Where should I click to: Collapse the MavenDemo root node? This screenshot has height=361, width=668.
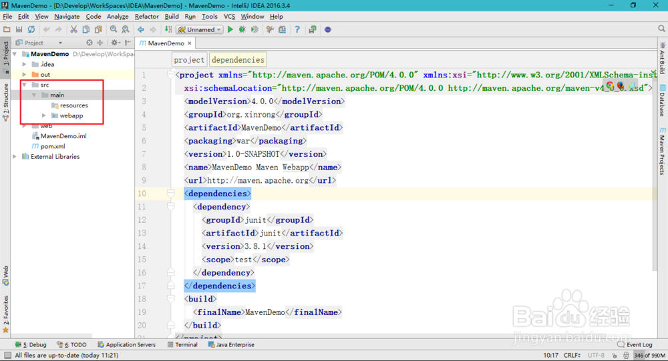(x=15, y=54)
